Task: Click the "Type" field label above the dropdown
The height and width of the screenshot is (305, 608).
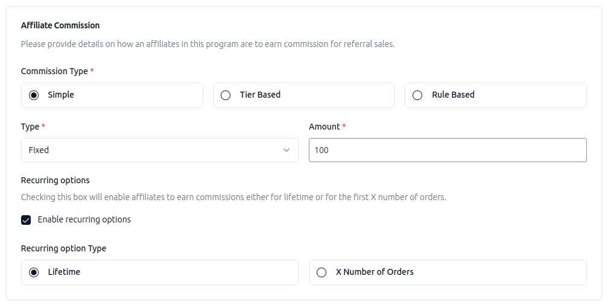Action: click(x=30, y=127)
